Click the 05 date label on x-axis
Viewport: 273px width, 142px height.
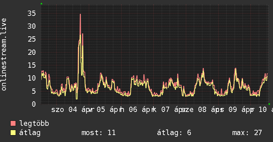pos(101,110)
